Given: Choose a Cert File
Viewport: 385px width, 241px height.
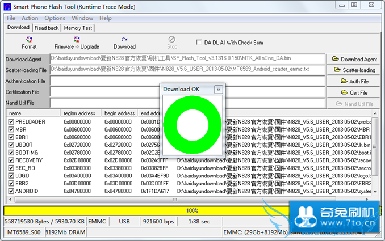Looking at the screenshot, I should (355, 92).
